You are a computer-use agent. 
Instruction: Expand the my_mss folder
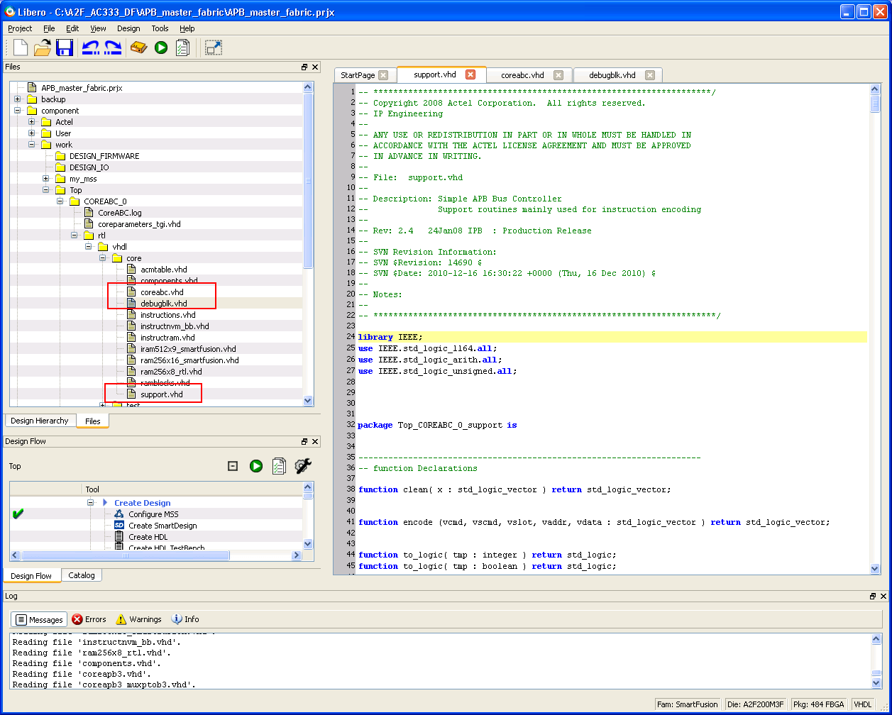pos(46,179)
